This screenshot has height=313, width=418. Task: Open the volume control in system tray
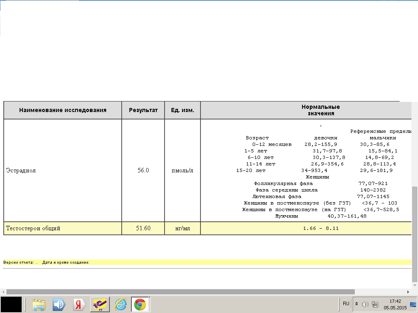point(365,304)
